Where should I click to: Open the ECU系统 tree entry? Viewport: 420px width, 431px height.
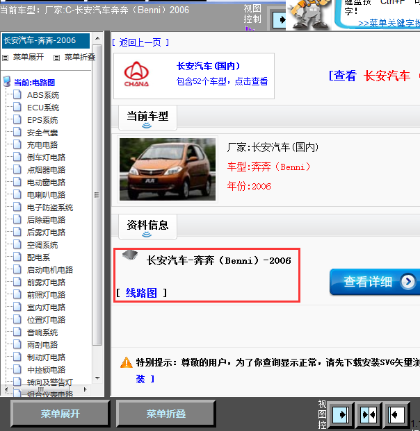(43, 108)
